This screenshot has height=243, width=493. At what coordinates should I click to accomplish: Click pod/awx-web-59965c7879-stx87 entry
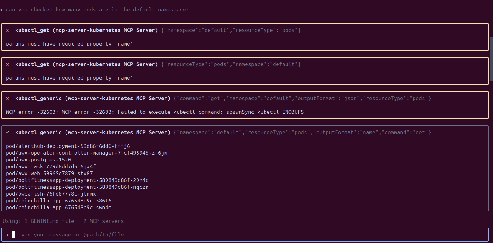49,174
